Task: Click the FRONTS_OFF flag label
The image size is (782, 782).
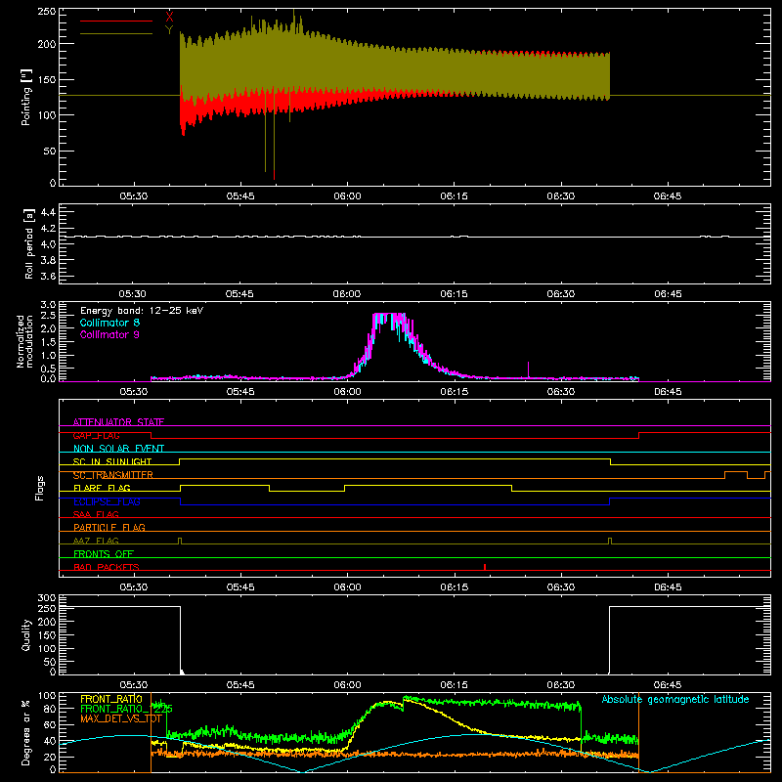Action: coord(104,553)
